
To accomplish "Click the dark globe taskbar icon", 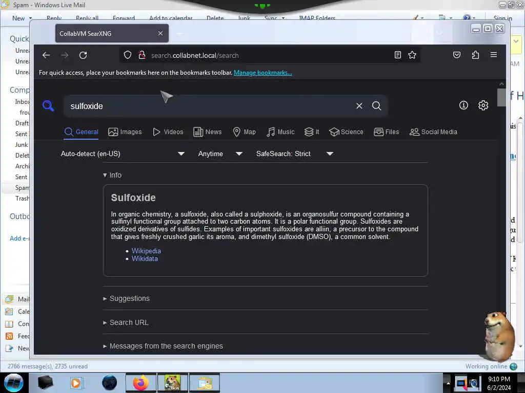I will tap(109, 383).
